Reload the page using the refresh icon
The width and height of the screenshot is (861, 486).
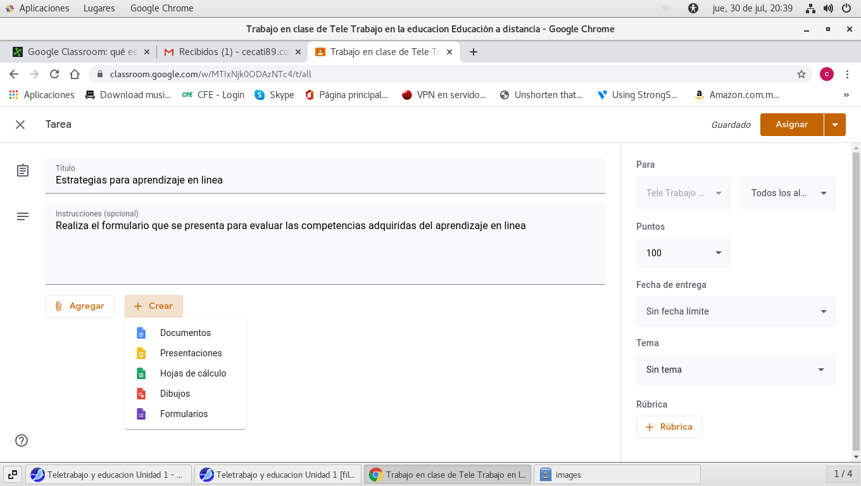[x=54, y=74]
